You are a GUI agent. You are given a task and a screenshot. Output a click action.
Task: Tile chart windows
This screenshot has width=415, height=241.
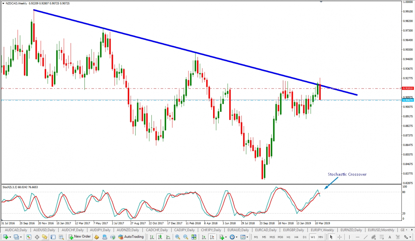point(194,237)
